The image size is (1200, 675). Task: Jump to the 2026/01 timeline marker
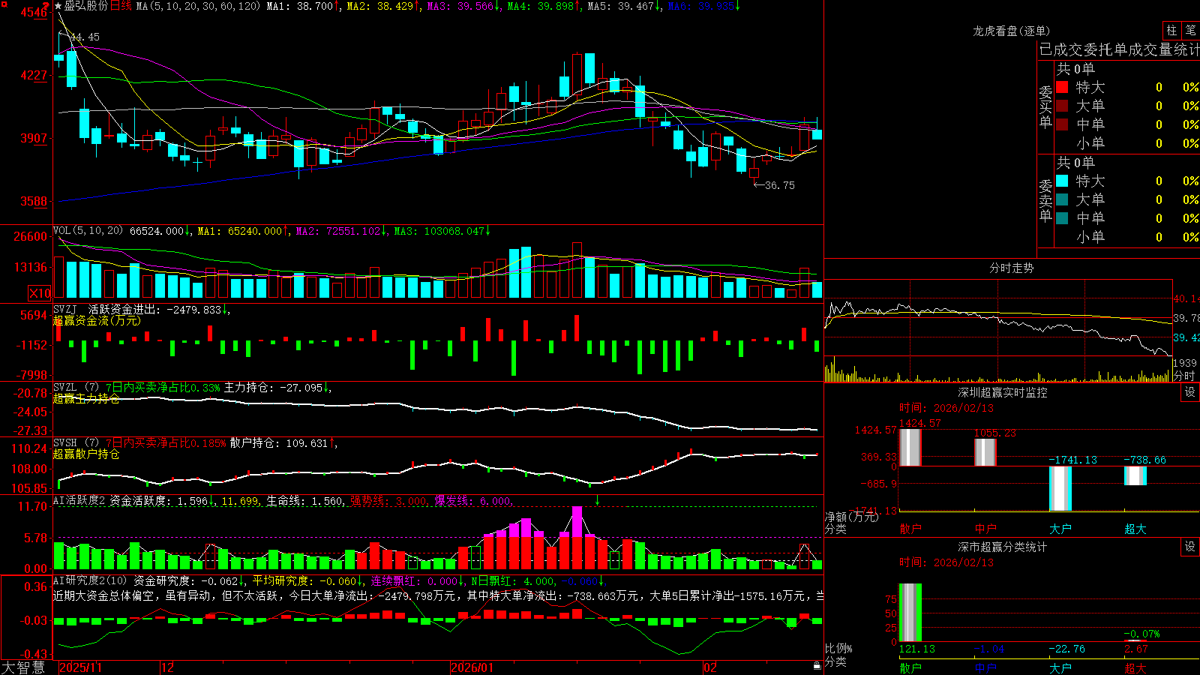pyautogui.click(x=472, y=667)
